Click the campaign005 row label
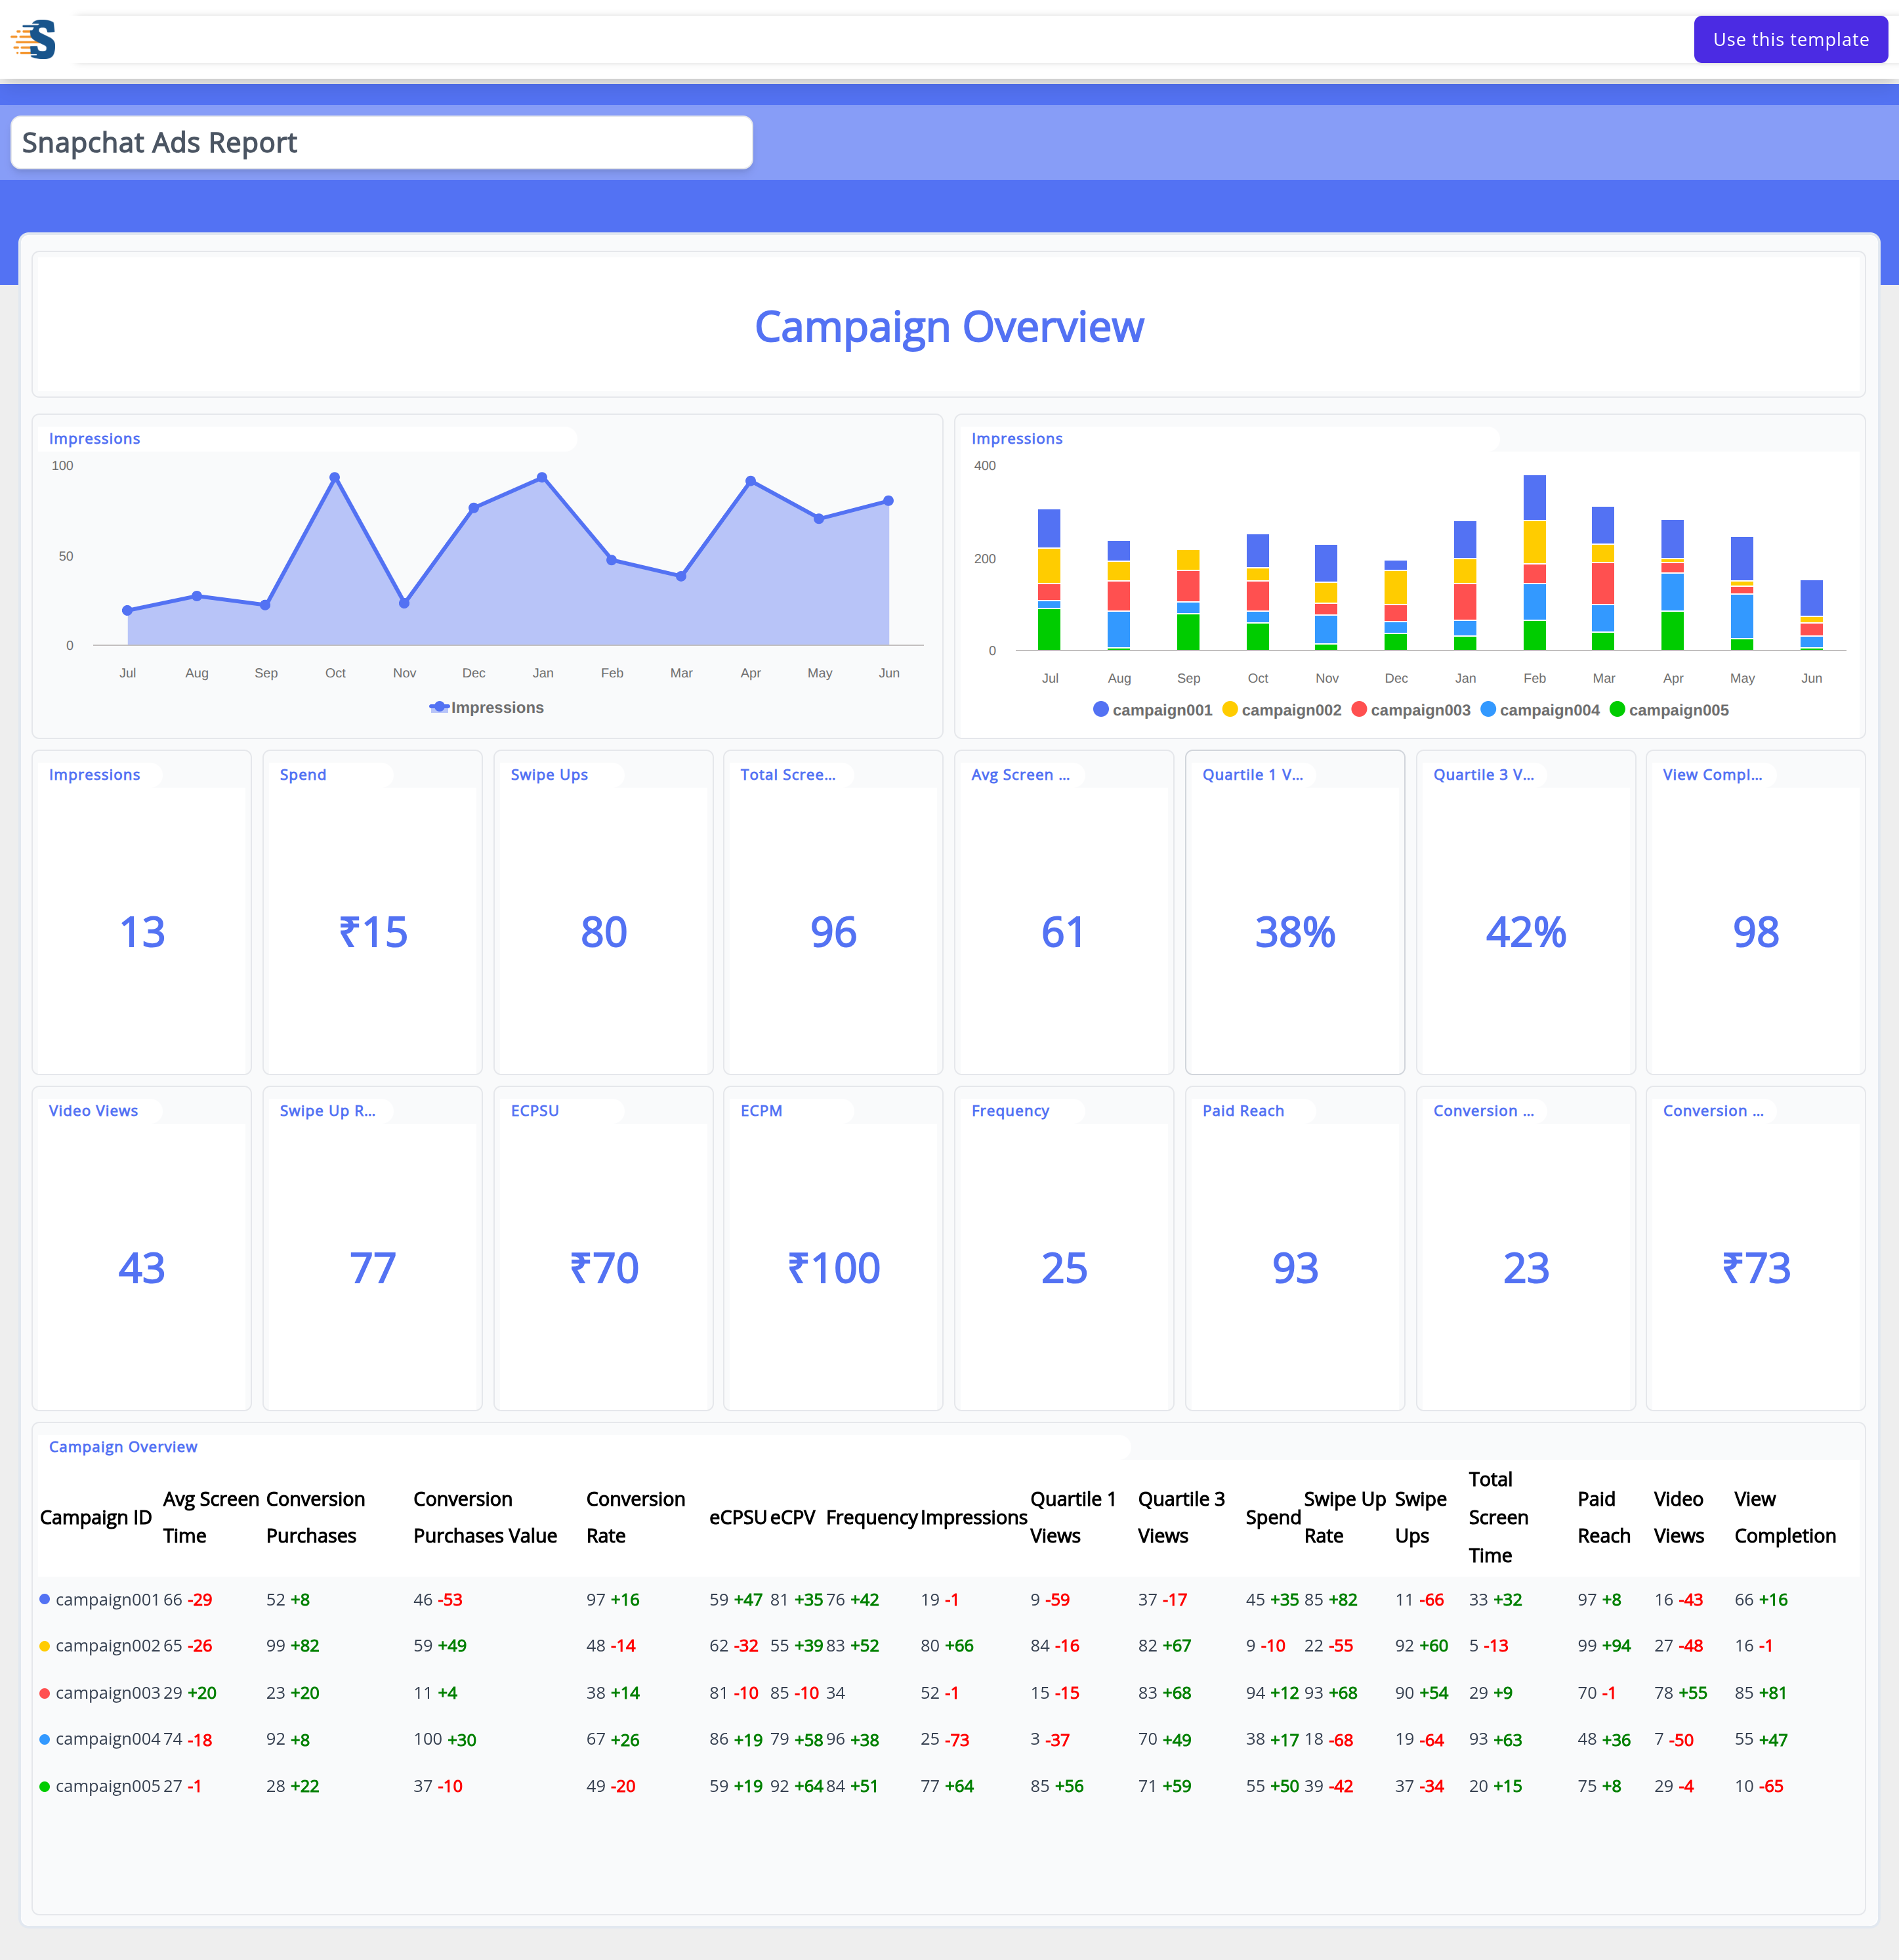Viewport: 1899px width, 1960px height. click(107, 1785)
